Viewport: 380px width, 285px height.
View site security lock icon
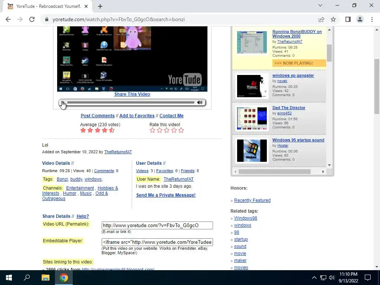47,19
